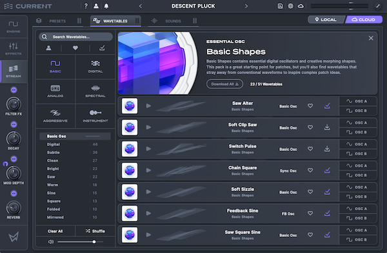The width and height of the screenshot is (387, 253).
Task: Adjust the preview volume slider
Action: point(81,242)
